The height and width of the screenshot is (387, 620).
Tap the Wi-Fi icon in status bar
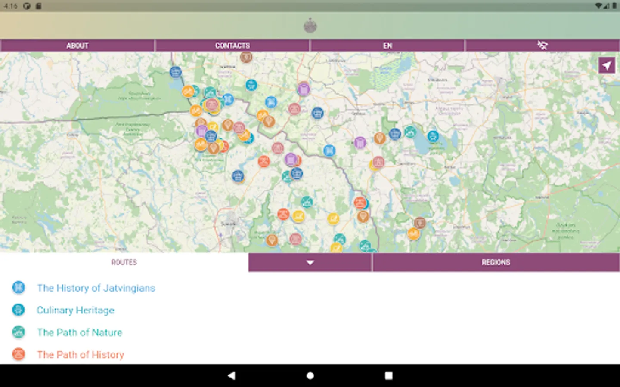click(598, 6)
